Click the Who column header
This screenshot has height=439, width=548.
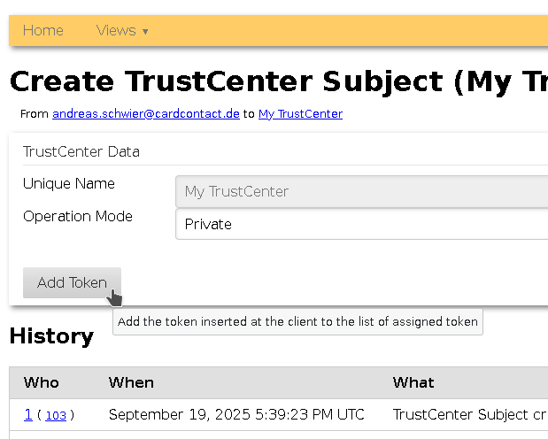42,382
